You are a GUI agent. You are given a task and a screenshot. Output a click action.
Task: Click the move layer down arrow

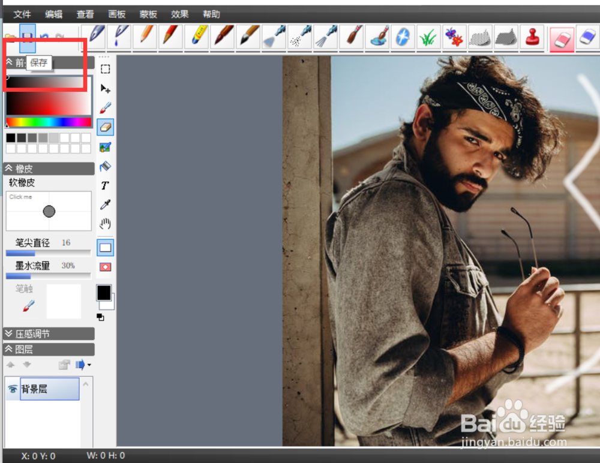click(27, 365)
